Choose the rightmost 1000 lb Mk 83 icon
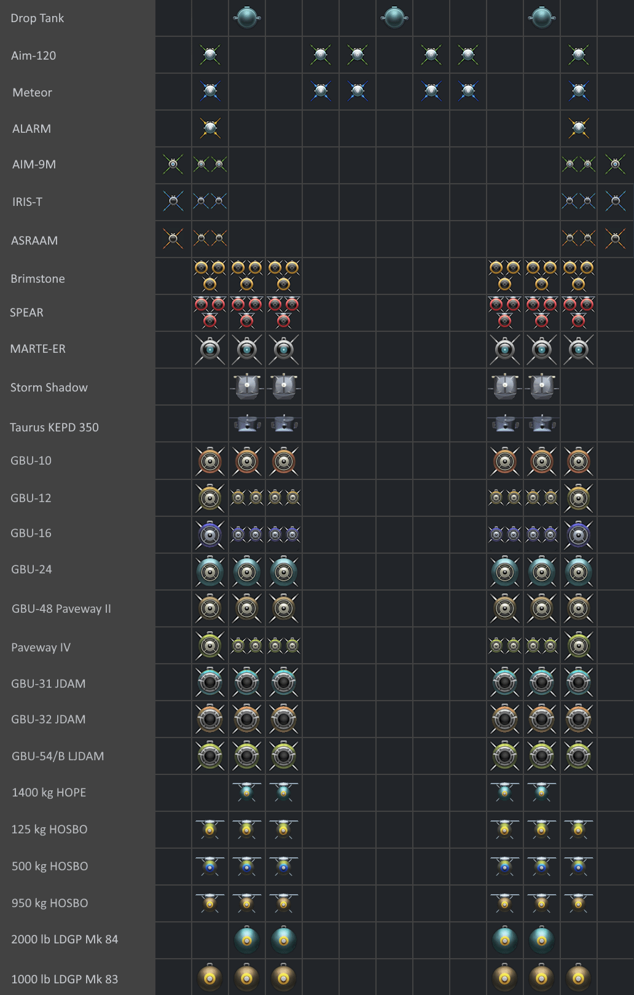 pyautogui.click(x=579, y=977)
